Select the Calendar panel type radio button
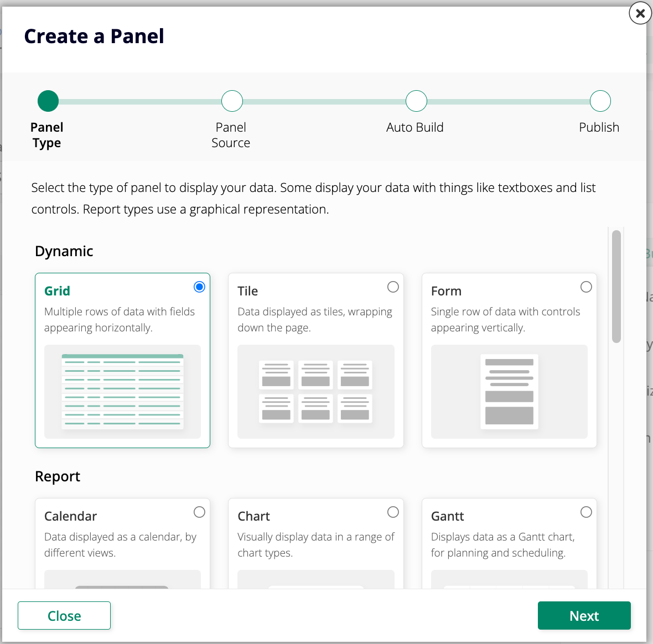The height and width of the screenshot is (644, 653). tap(199, 512)
